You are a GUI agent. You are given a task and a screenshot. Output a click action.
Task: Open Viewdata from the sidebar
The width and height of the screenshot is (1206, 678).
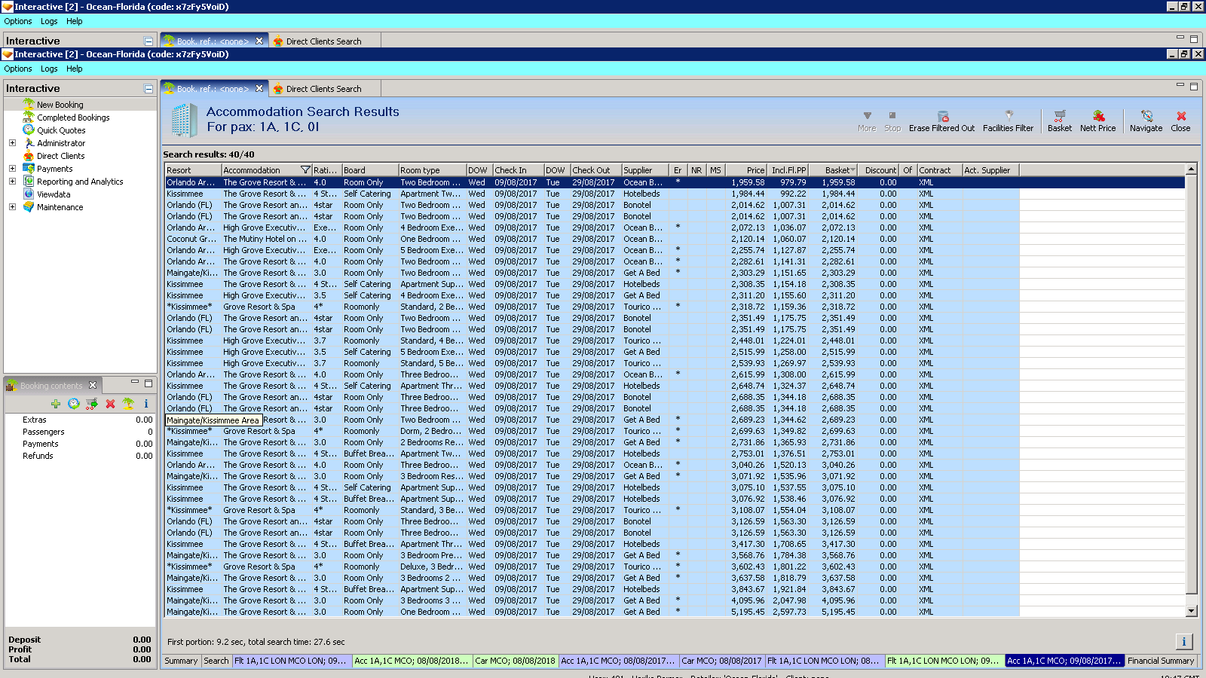[x=54, y=194]
